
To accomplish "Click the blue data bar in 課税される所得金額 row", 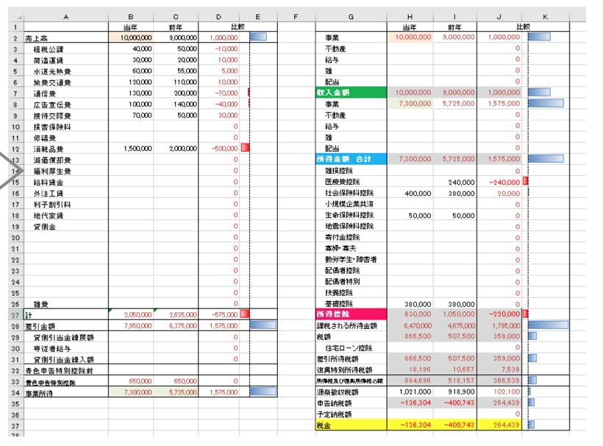I will tap(548, 325).
